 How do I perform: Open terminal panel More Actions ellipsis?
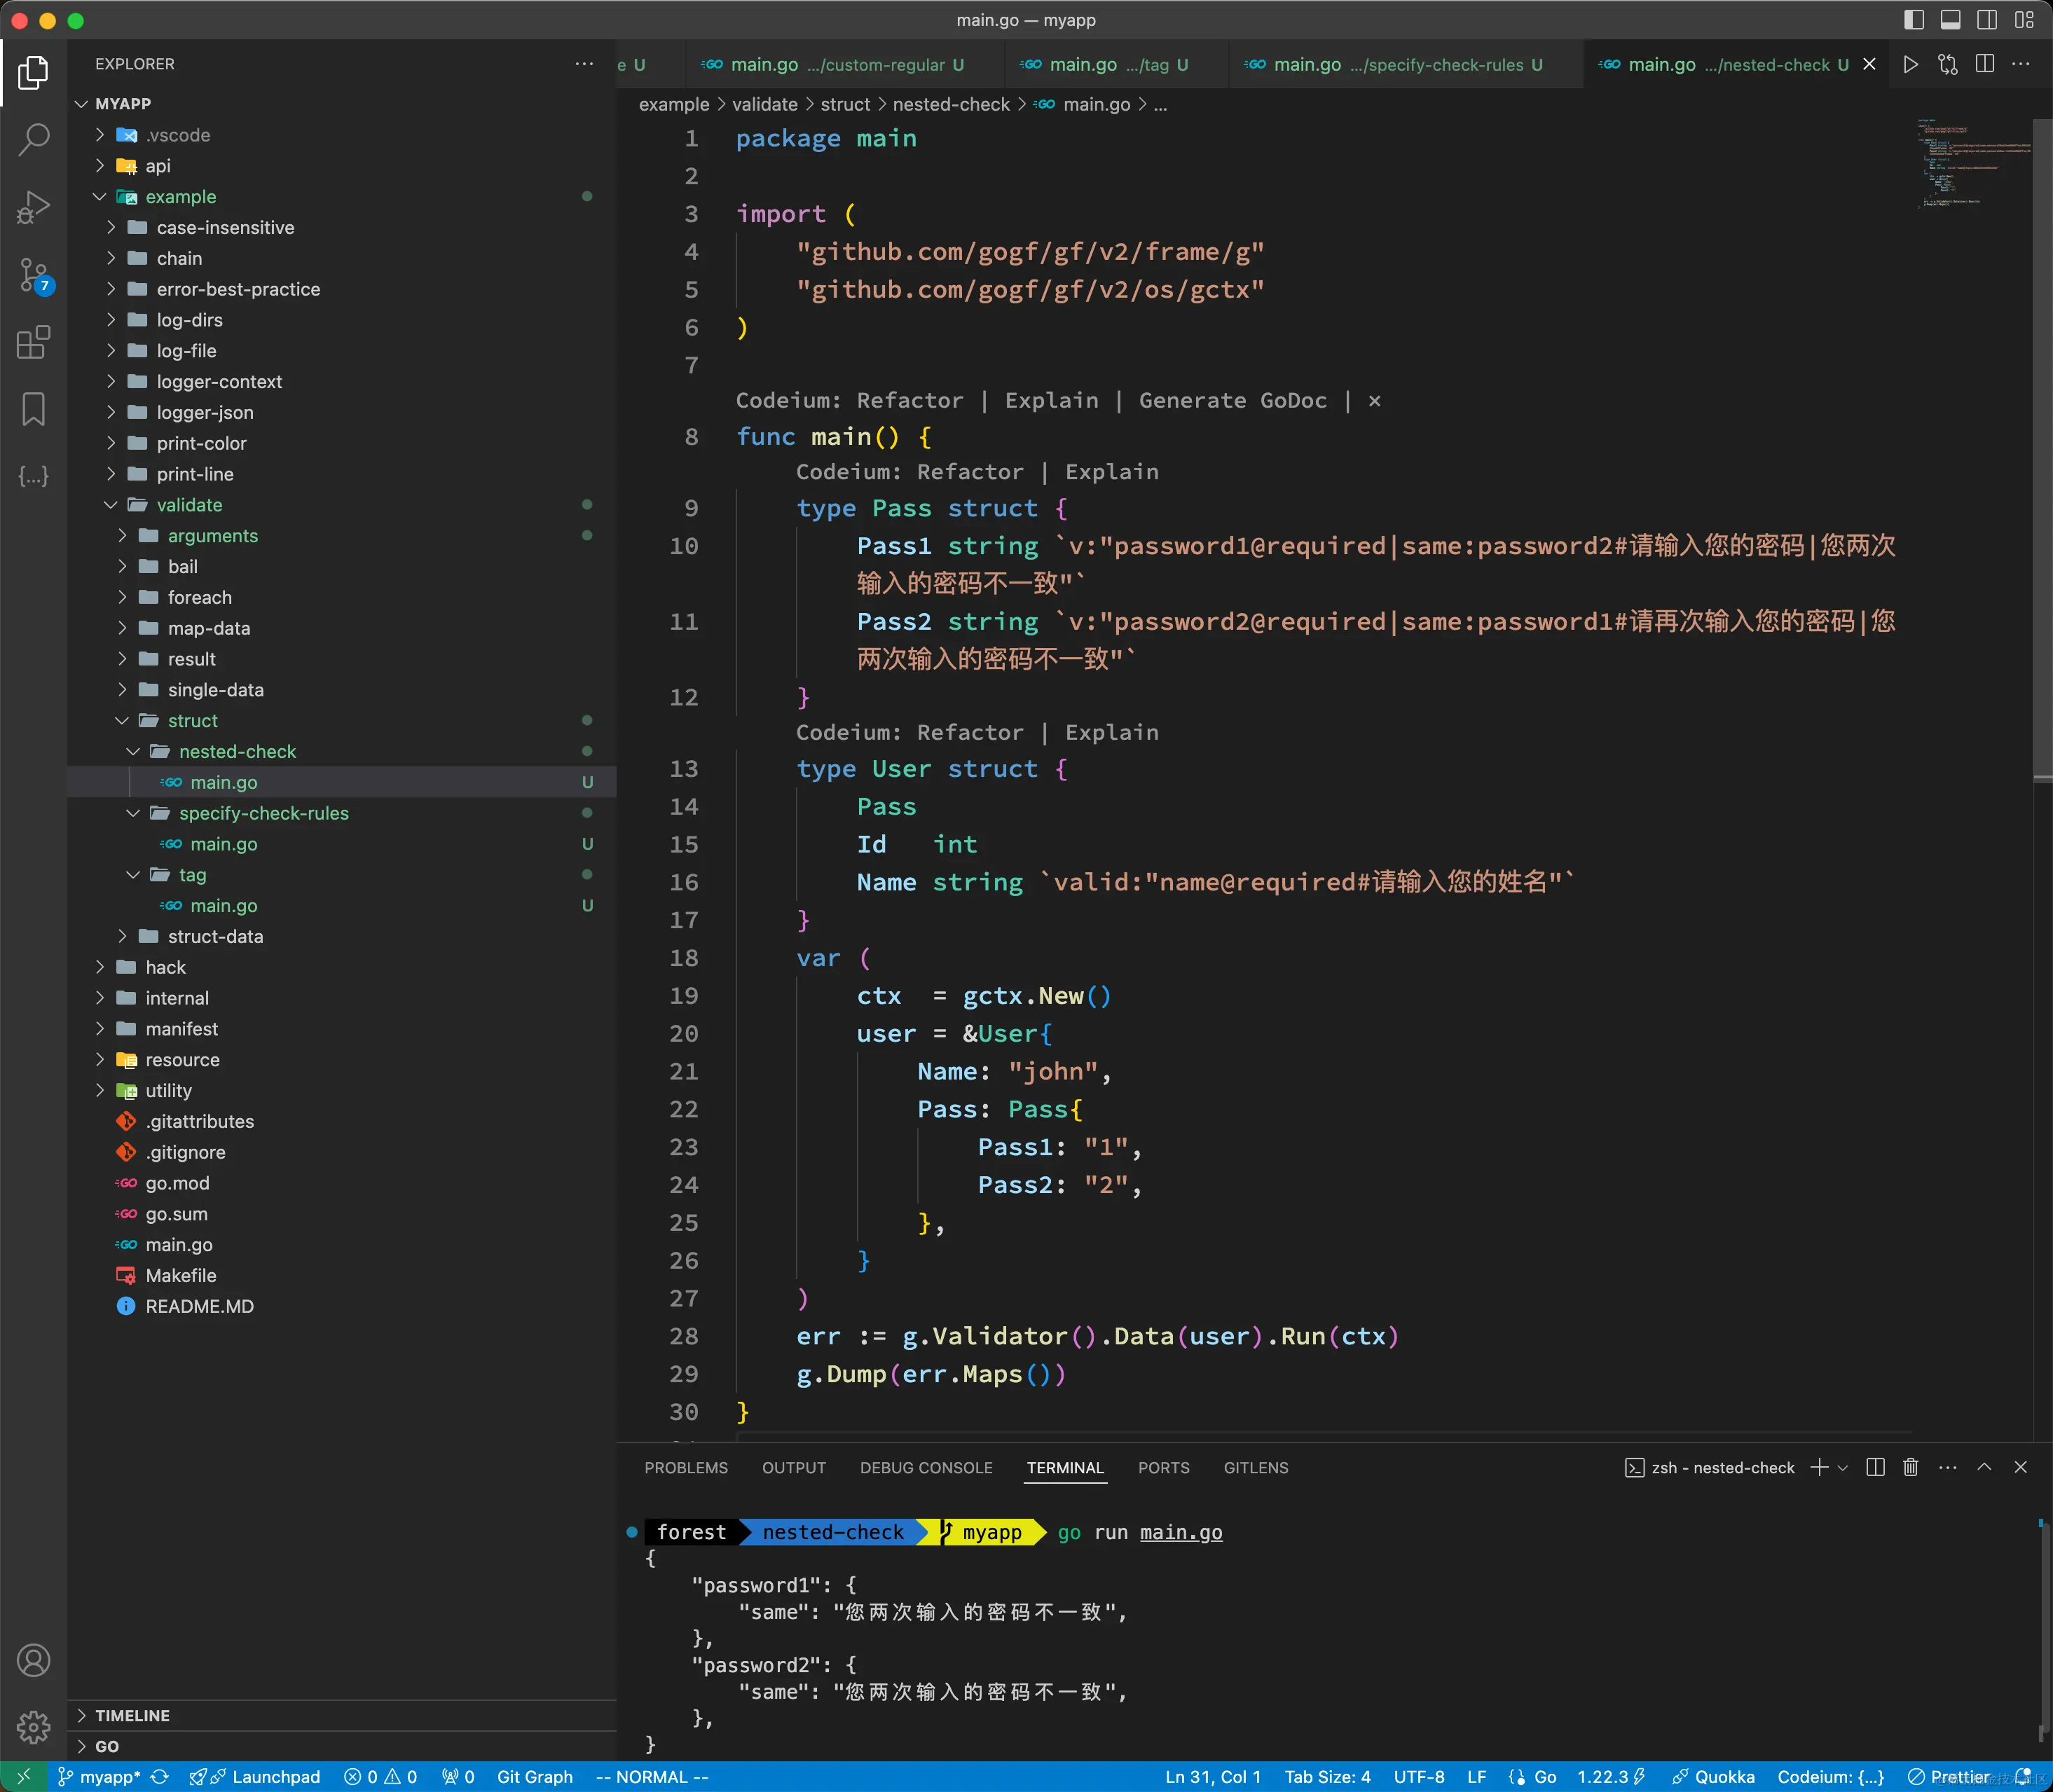(x=1947, y=1467)
